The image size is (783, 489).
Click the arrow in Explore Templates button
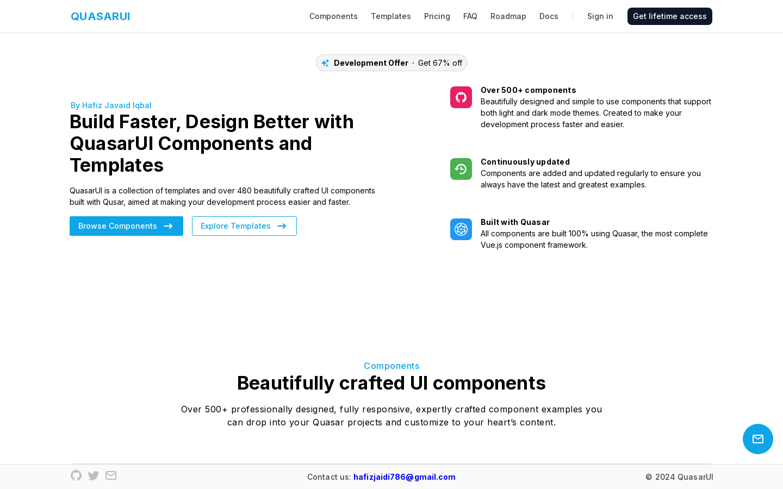point(282,226)
